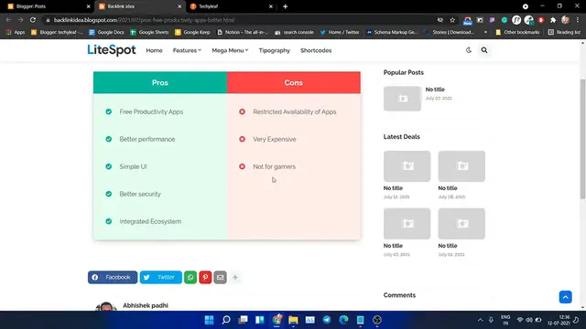Select the 'Not for gamers' text

click(274, 166)
